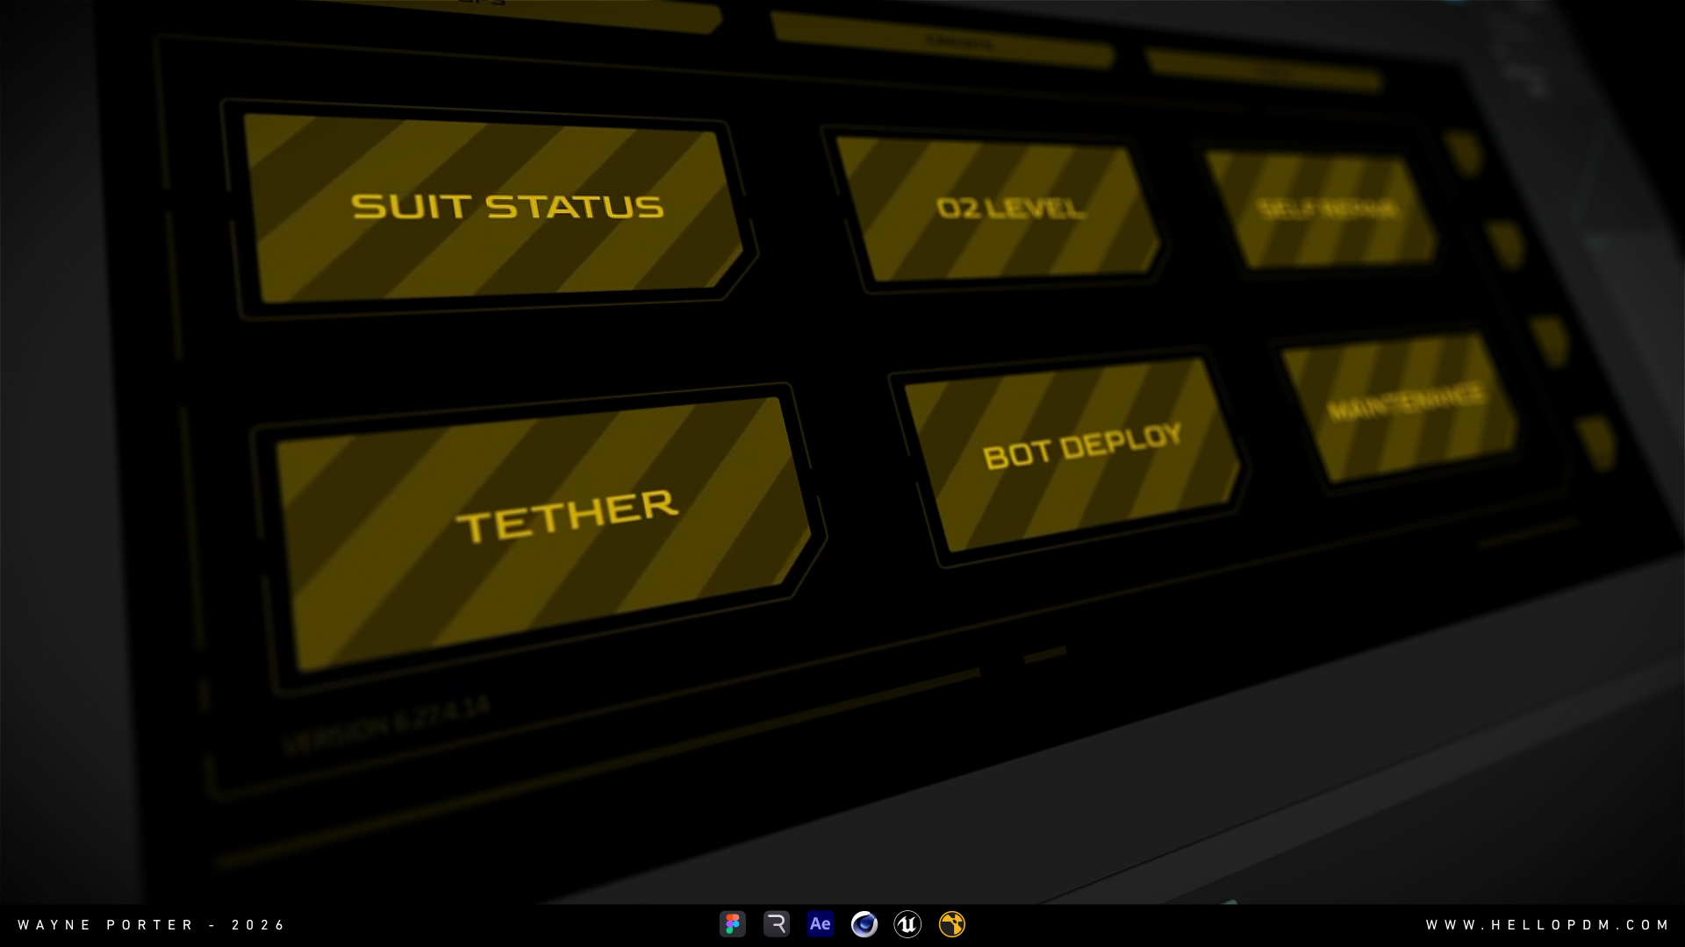Open the After Effects icon

[x=821, y=924]
